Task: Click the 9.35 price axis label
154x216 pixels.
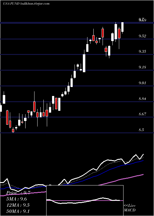Action: (x=142, y=52)
